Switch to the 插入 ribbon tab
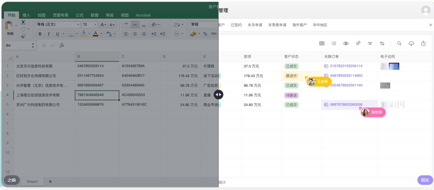 coord(26,15)
